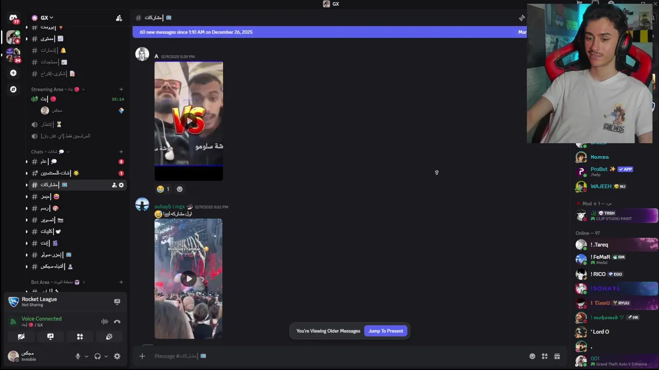Add channel to Streaming Area with plus icon
The width and height of the screenshot is (659, 370).
click(121, 89)
